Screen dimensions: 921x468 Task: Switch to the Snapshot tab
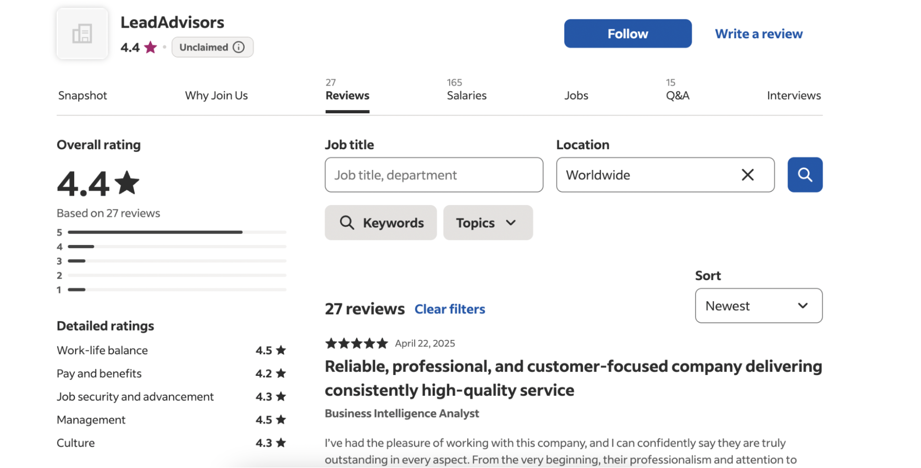coord(82,96)
